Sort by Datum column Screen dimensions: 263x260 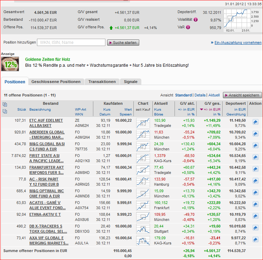[x=105, y=114]
